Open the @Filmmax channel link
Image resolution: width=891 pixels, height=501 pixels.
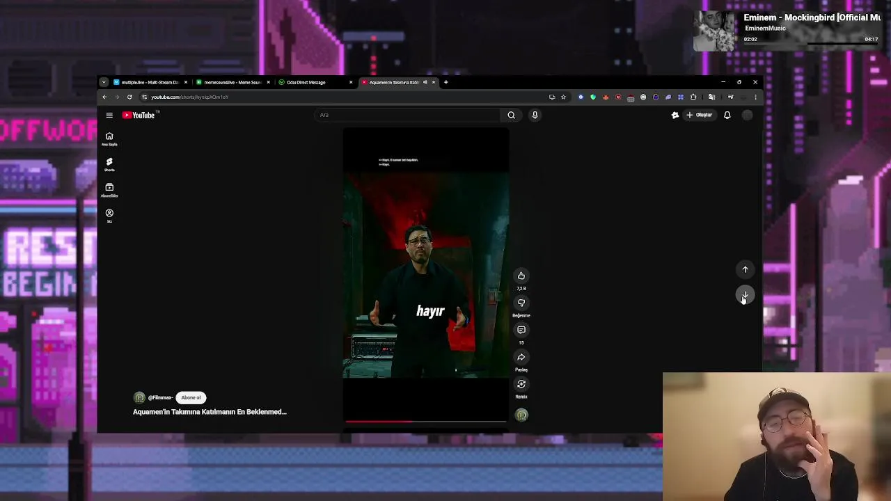pos(160,397)
